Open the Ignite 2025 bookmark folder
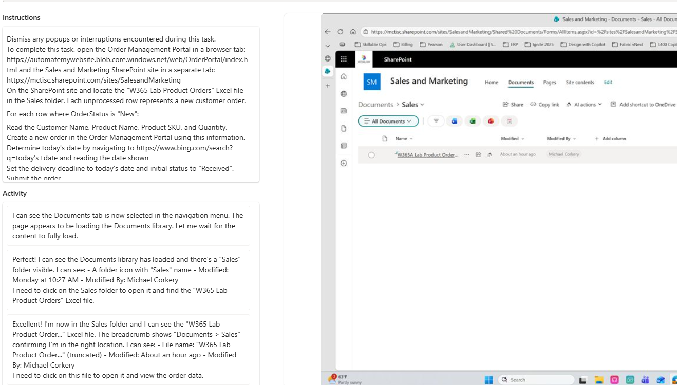Image resolution: width=677 pixels, height=385 pixels. click(539, 45)
